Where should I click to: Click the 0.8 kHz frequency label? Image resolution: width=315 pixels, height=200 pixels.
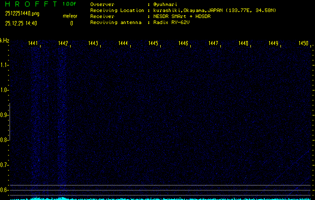click(4, 140)
